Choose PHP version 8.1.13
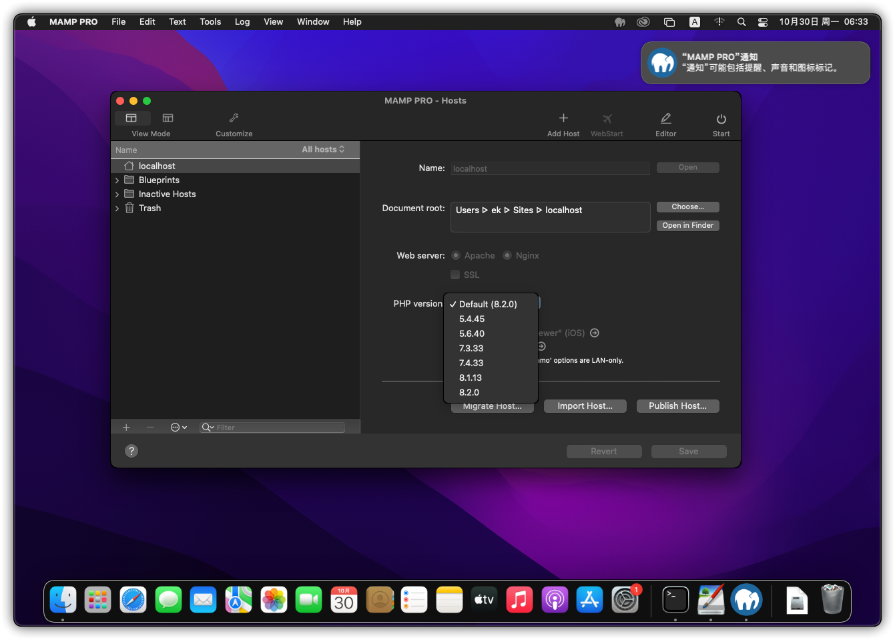The image size is (895, 640). [x=491, y=377]
